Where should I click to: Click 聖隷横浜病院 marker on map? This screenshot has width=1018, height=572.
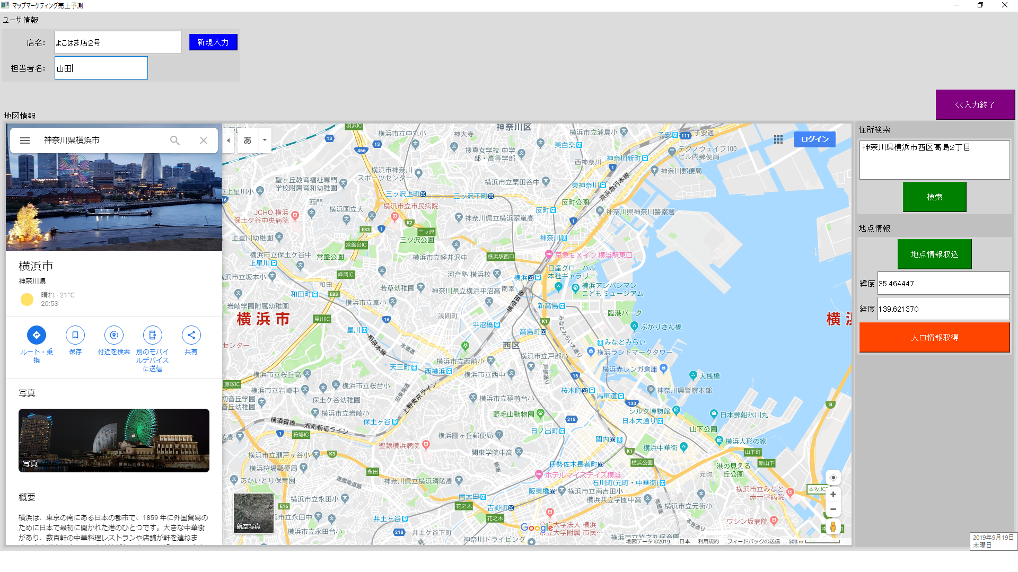(x=426, y=445)
